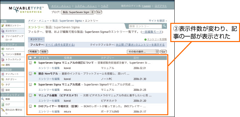Click the エントリーを投稿 link
The width and height of the screenshot is (240, 117).
click(x=157, y=40)
